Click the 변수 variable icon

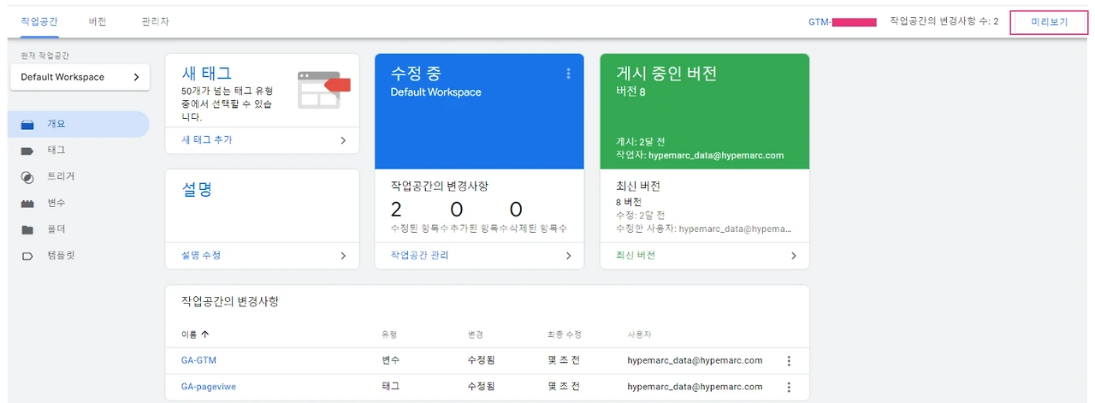coord(27,204)
